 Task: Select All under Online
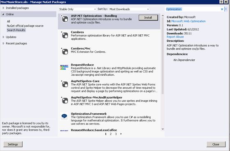pos(8,22)
